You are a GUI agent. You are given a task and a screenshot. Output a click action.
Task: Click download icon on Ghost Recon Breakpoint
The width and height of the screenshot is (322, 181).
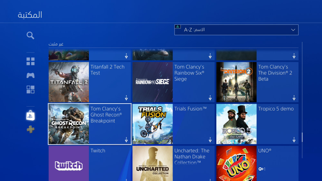click(x=126, y=140)
